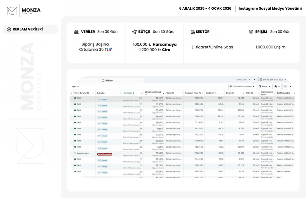
Task: Click Teklif stratejisi column header
Action: (x=283, y=93)
